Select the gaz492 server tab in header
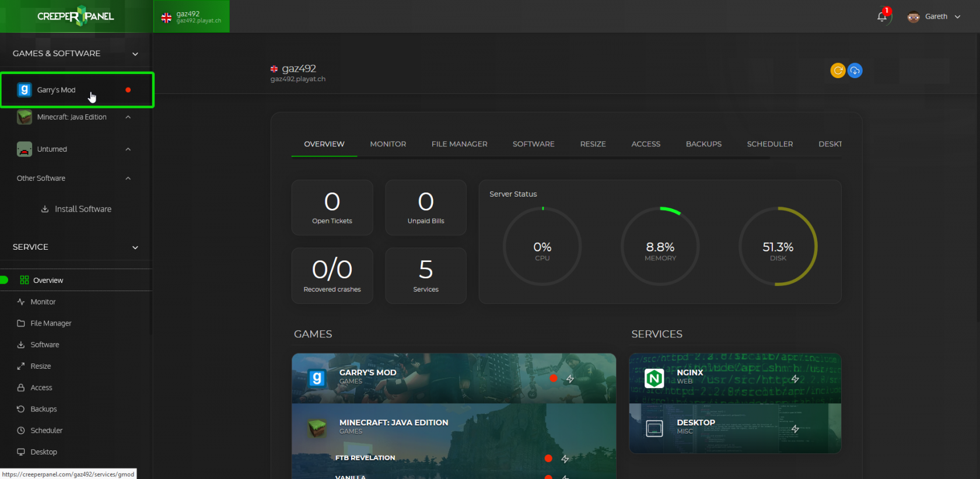Image resolution: width=980 pixels, height=479 pixels. tap(191, 16)
